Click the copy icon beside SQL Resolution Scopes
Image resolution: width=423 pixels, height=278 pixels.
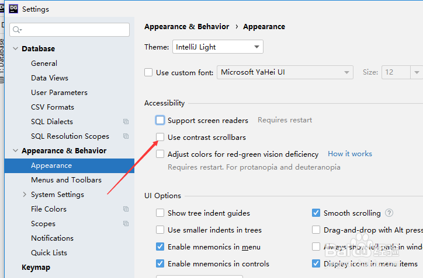pos(126,136)
